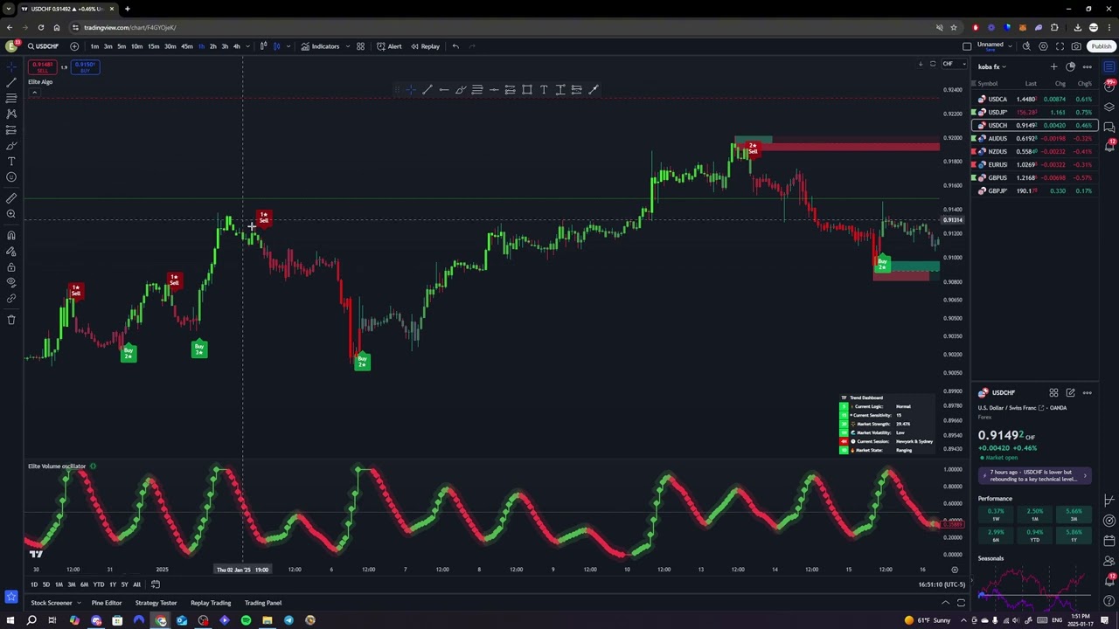Click the remove objects trash icon
Image resolution: width=1119 pixels, height=629 pixels.
(11, 320)
